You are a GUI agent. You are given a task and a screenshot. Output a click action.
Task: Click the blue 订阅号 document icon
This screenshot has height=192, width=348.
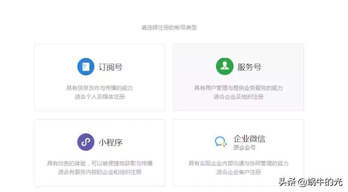point(86,66)
